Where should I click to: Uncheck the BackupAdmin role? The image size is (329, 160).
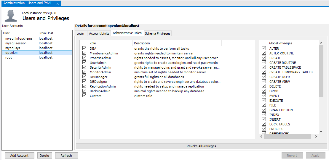84,91
